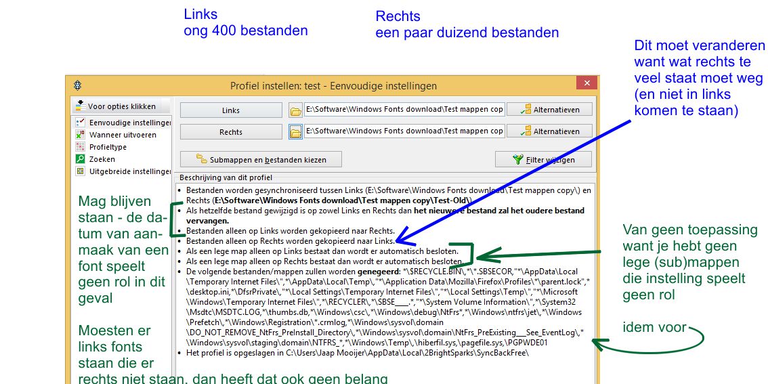768x384 pixels.
Task: Open the 'Voor opties klikken' menu
Action: coord(114,106)
